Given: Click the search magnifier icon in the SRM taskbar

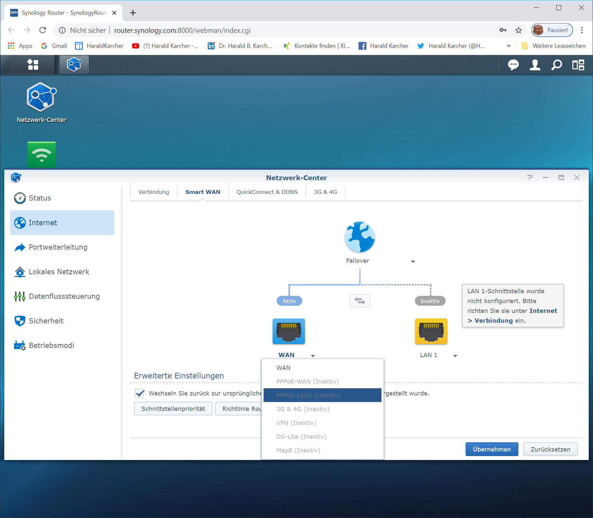Looking at the screenshot, I should (556, 65).
